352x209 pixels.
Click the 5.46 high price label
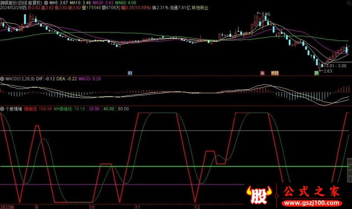click(266, 14)
